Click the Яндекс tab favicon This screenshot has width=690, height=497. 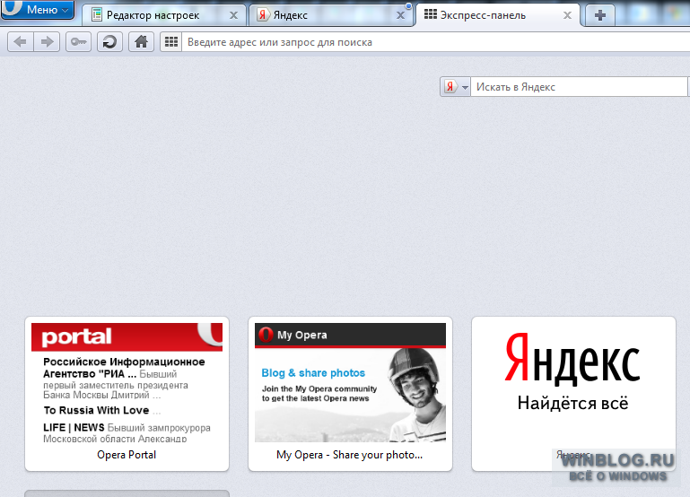pos(263,15)
